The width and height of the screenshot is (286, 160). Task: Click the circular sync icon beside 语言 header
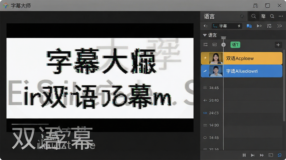(242, 16)
